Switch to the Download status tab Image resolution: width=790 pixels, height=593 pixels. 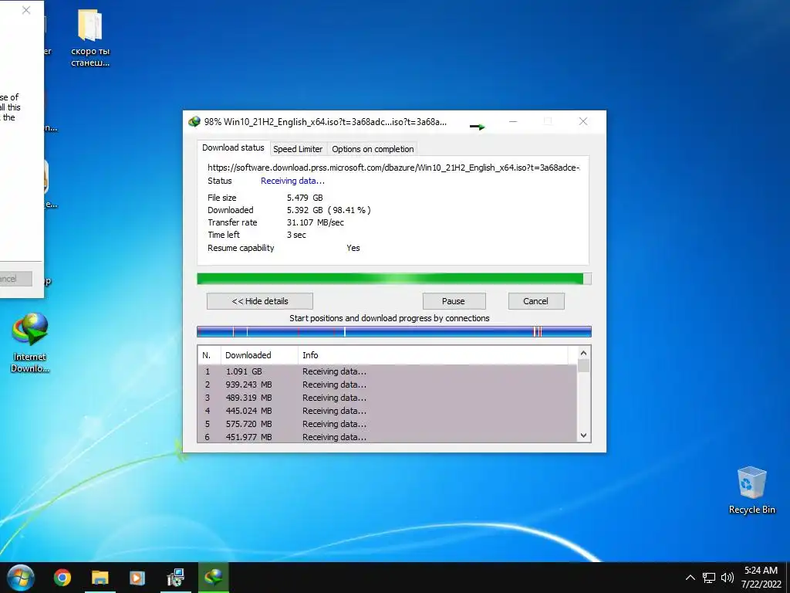tap(233, 147)
